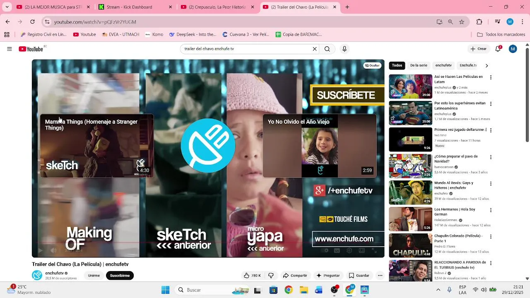This screenshot has height=298, width=530.
Task: Install app icon in the address bar
Action: click(x=439, y=22)
